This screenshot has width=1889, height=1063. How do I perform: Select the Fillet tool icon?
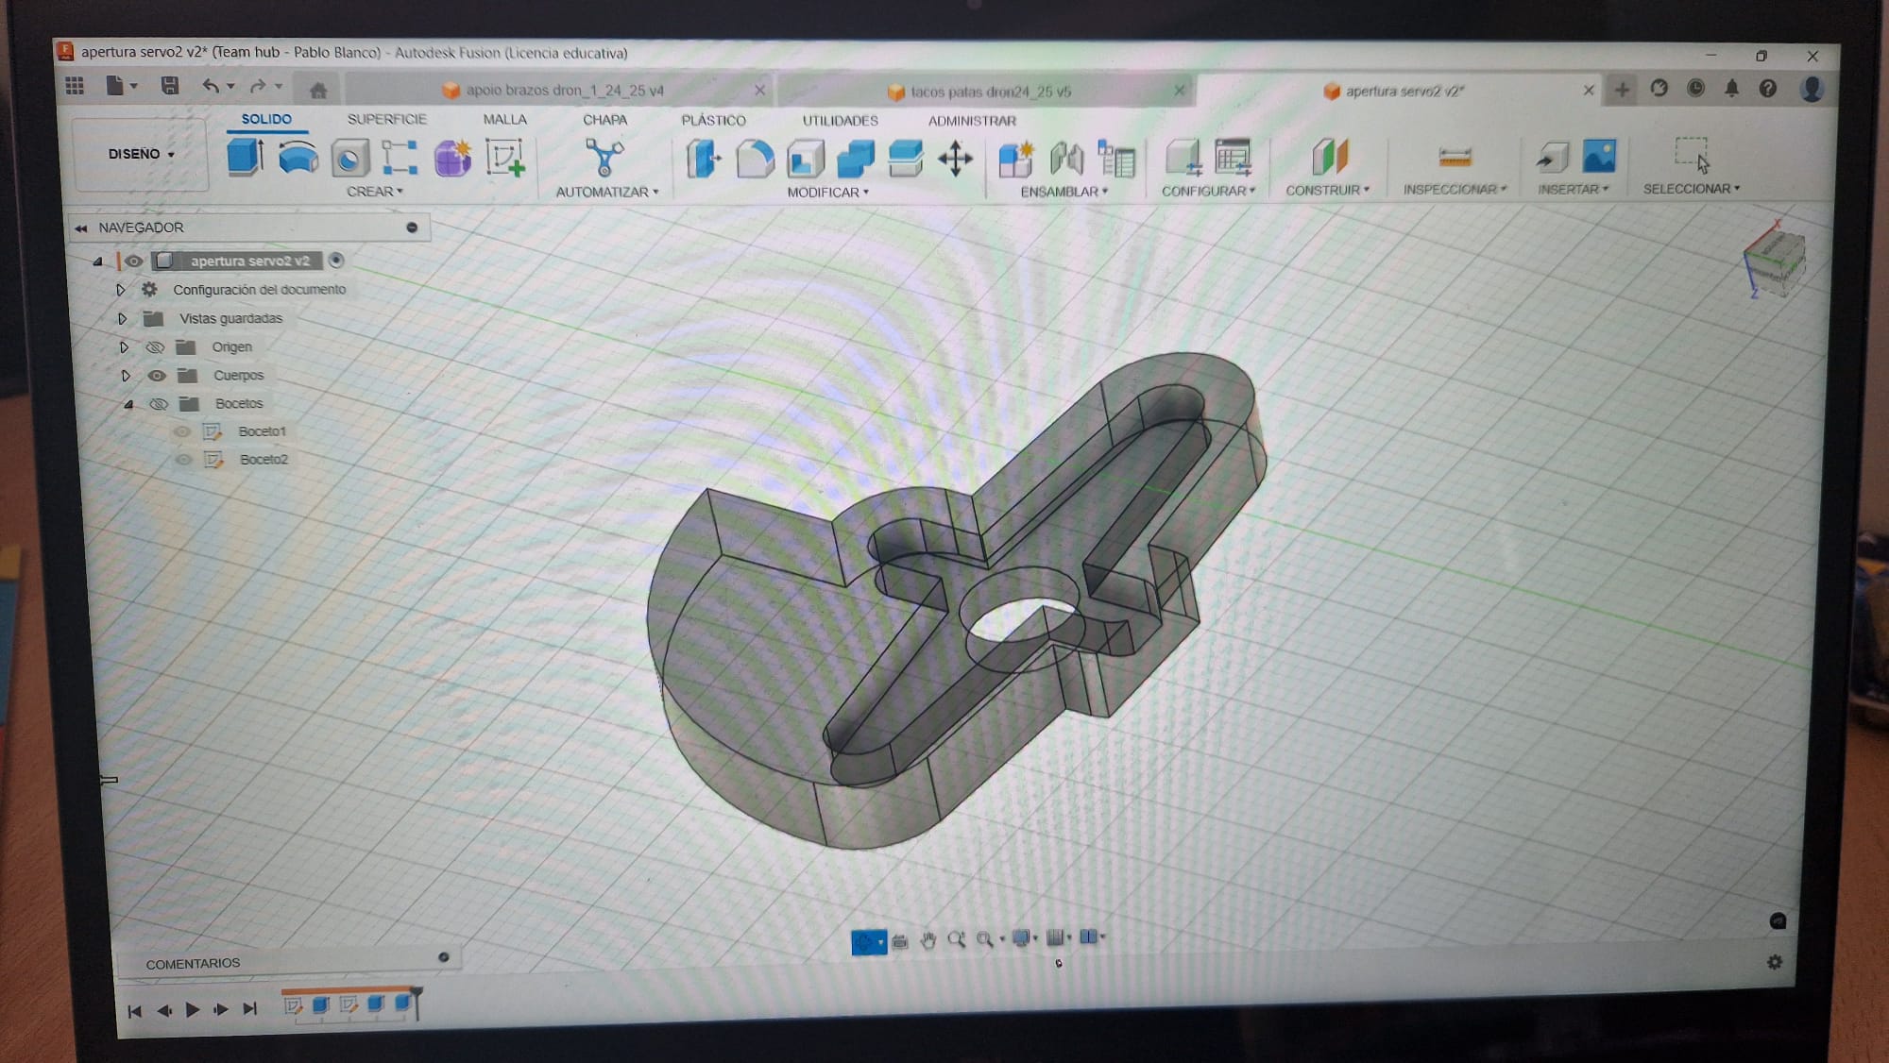click(x=755, y=159)
